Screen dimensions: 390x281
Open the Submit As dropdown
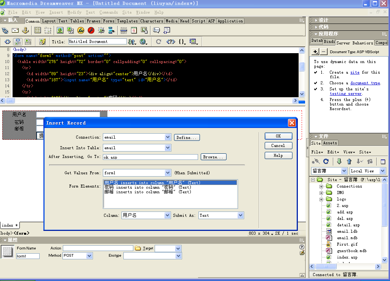240,215
